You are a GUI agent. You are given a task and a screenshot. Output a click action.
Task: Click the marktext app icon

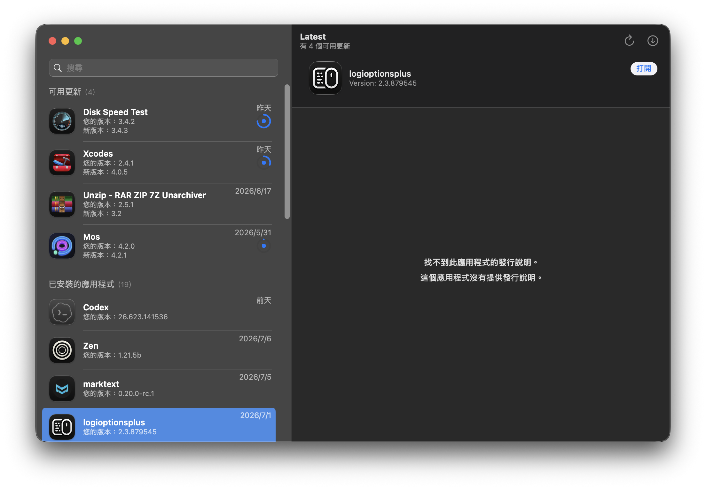62,389
